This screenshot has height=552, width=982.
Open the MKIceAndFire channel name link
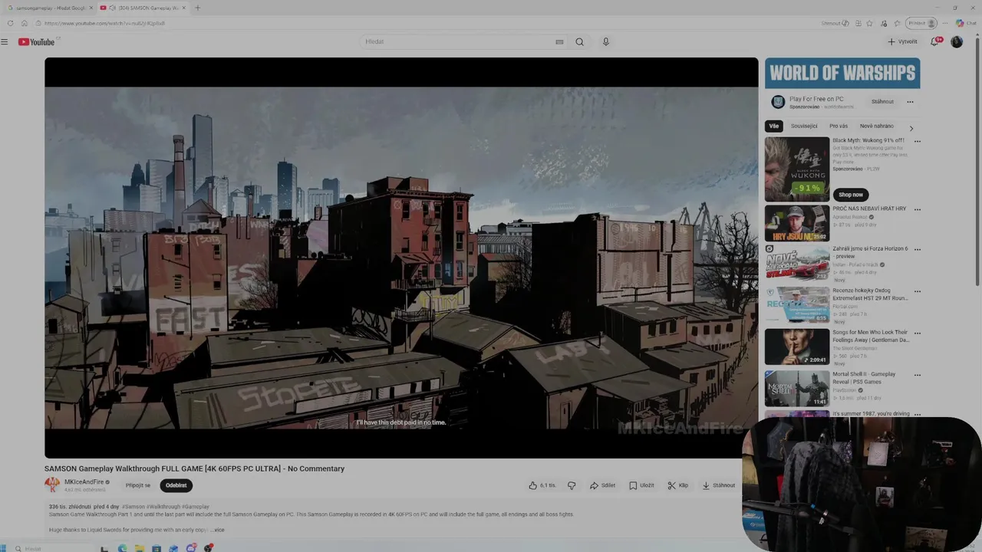click(x=84, y=482)
